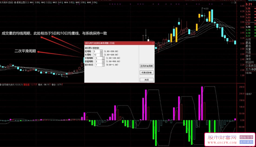Open main chart indicator settings icon
This screenshot has height=147, width=256.
[15, 3]
